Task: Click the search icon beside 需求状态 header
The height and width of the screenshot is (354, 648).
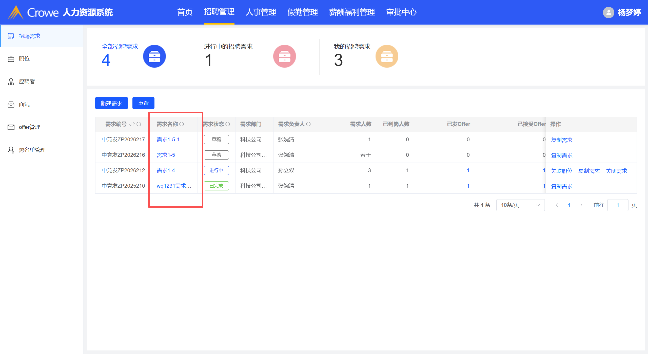Action: 228,124
